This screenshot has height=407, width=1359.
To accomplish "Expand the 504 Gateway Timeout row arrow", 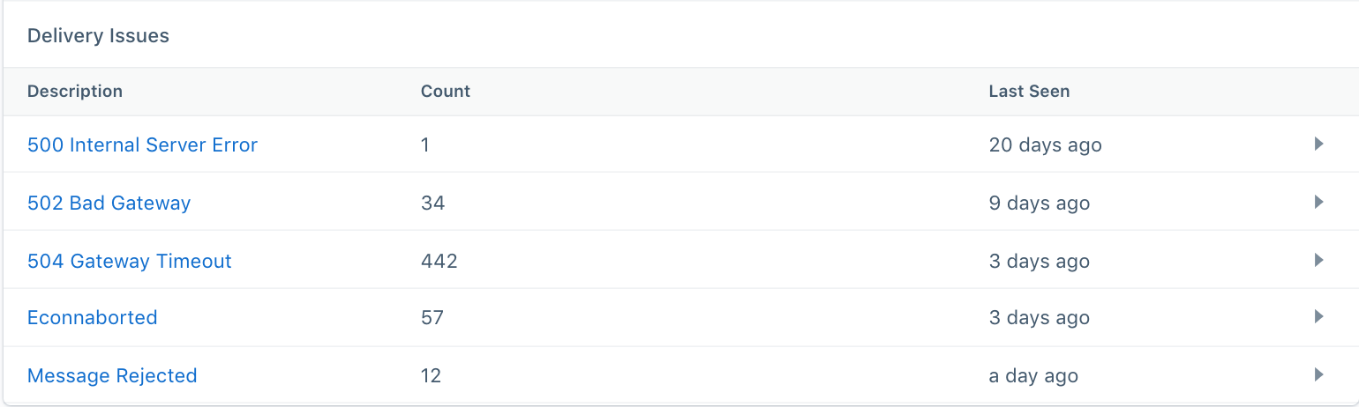I will click(x=1319, y=260).
